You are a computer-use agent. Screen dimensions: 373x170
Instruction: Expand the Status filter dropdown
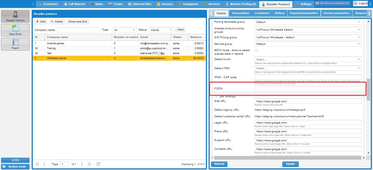click(171, 30)
